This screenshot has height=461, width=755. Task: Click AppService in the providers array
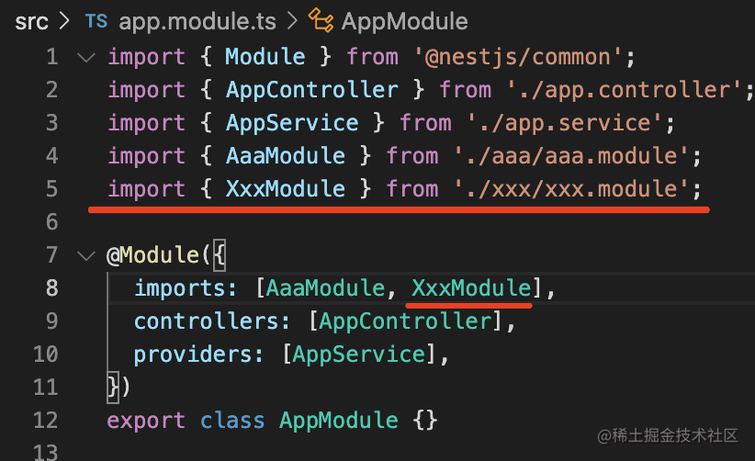(x=359, y=354)
